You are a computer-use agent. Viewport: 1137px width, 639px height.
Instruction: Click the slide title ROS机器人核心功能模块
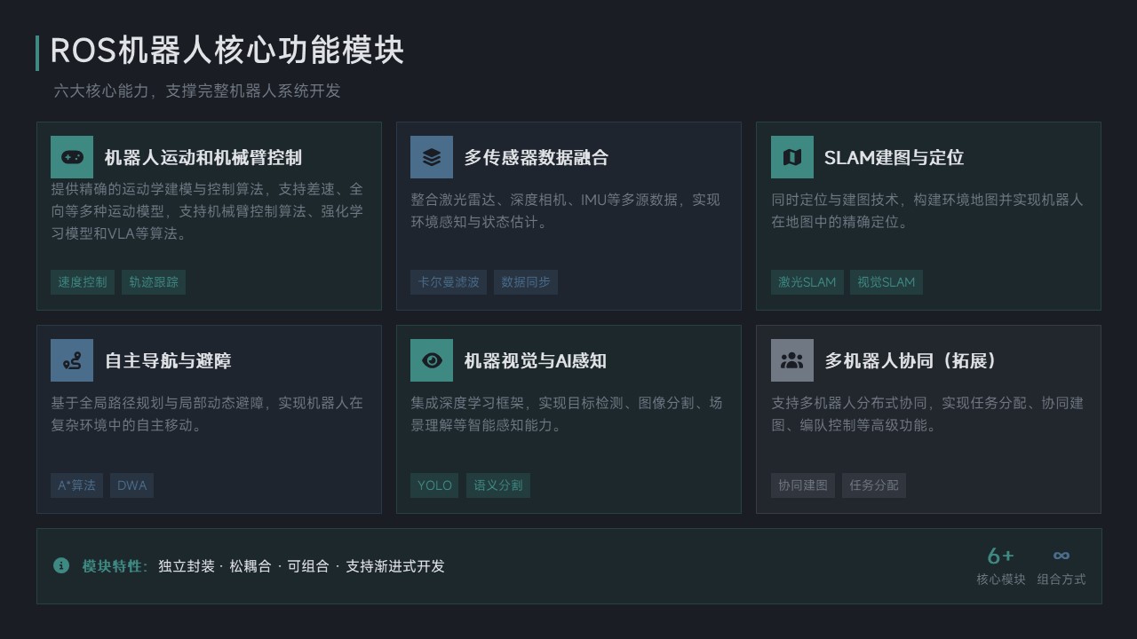click(227, 51)
